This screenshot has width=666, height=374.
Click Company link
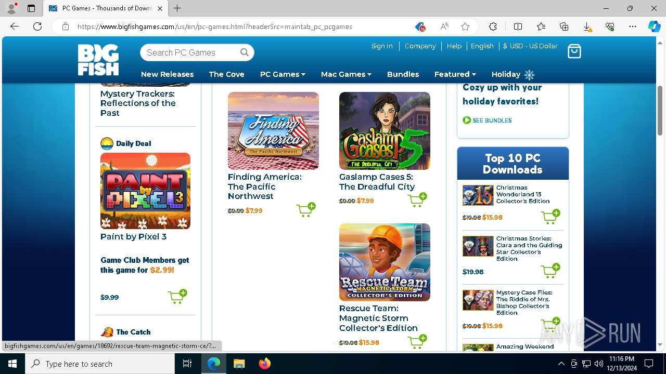[420, 46]
